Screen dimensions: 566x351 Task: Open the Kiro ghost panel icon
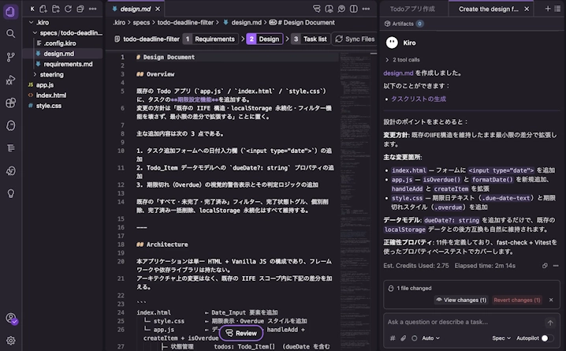click(11, 125)
